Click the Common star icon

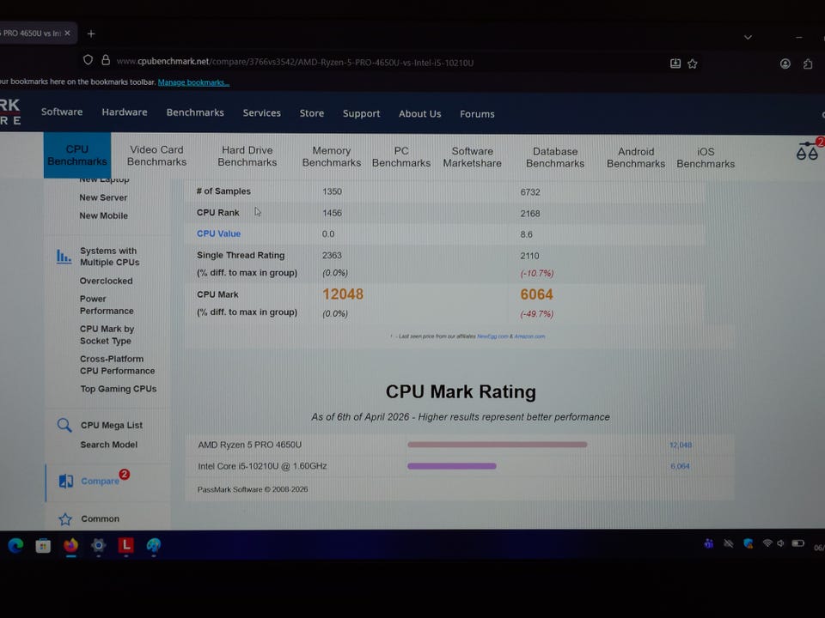click(65, 519)
